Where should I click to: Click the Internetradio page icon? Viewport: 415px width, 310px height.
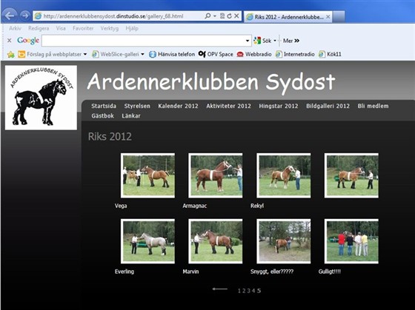pos(279,54)
